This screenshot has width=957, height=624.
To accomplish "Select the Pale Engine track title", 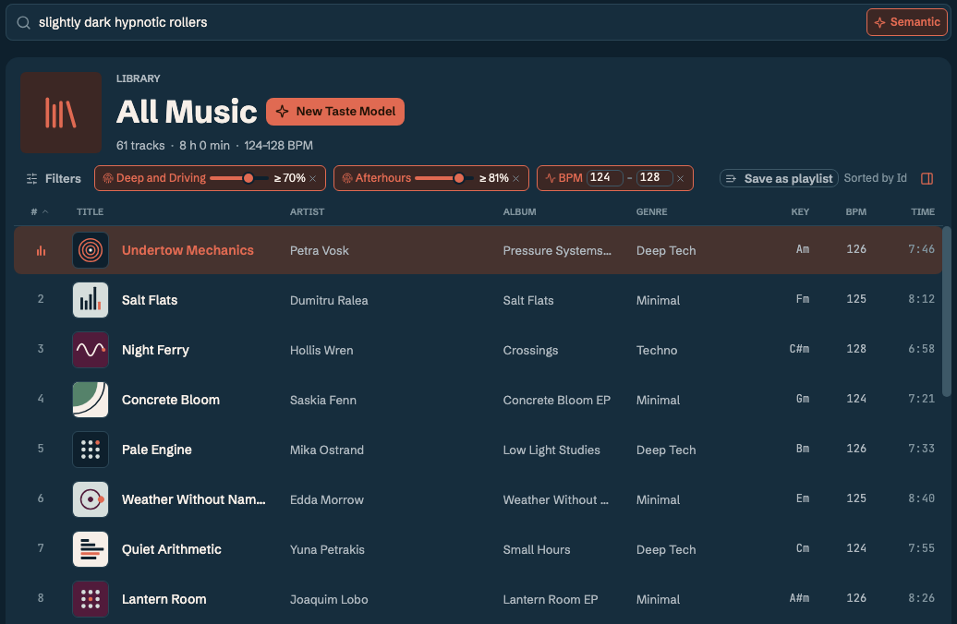I will click(156, 450).
